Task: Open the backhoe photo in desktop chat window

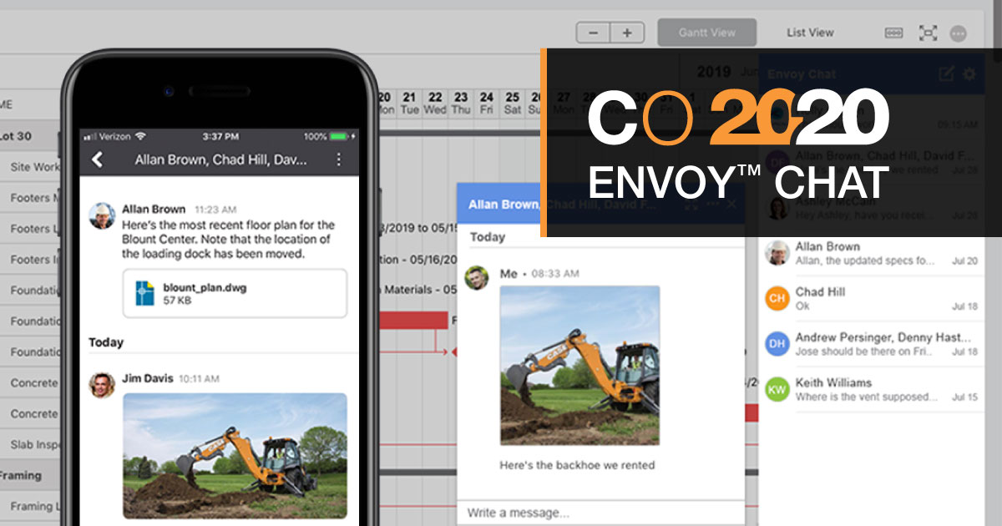Action: 579,365
